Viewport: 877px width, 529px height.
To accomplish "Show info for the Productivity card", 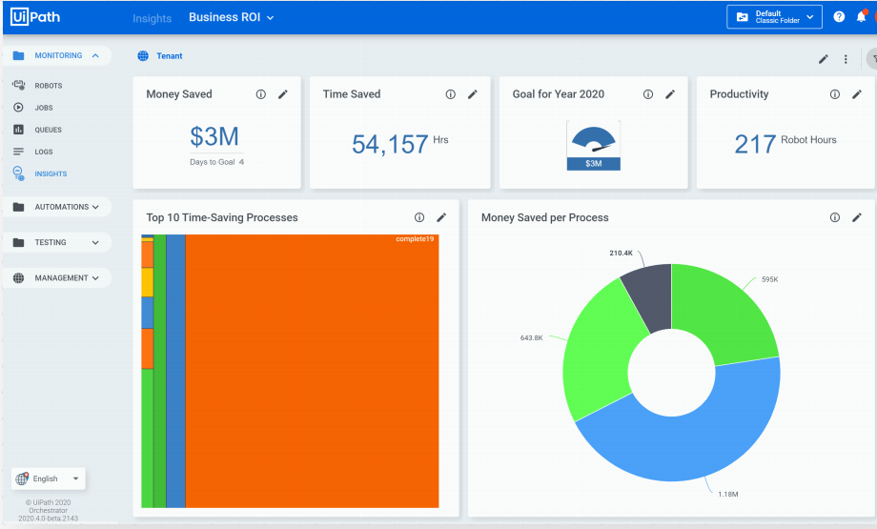I will [x=834, y=94].
